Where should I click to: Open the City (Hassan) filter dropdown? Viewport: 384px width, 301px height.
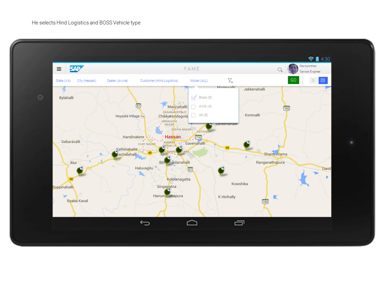pos(87,81)
